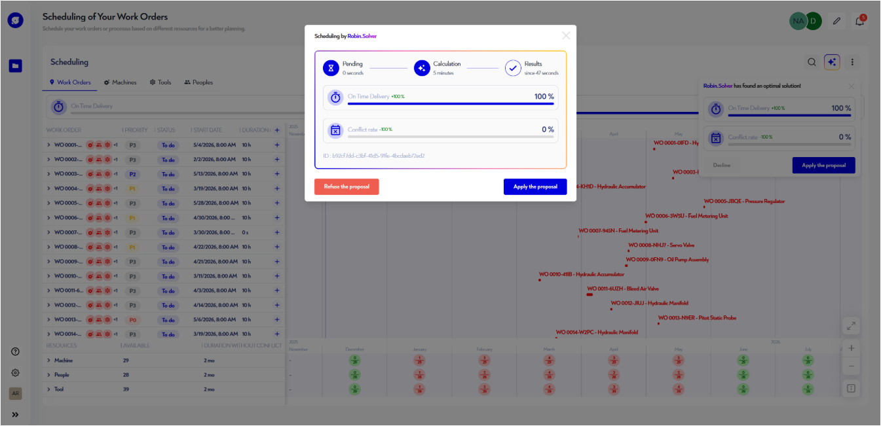Viewport: 881px width, 426px height.
Task: Expand the Machine resources row
Action: (x=49, y=360)
